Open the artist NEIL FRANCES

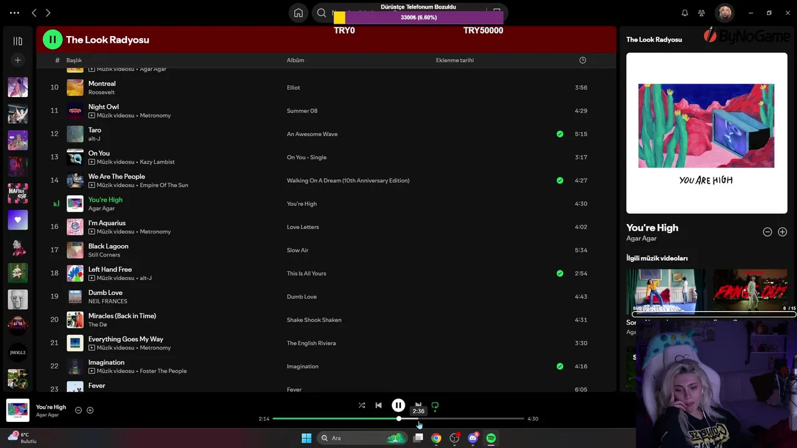(x=108, y=301)
